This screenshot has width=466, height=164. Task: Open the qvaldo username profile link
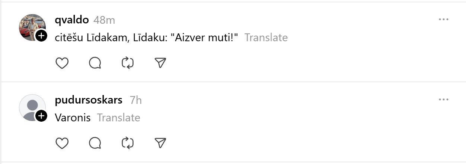(71, 20)
